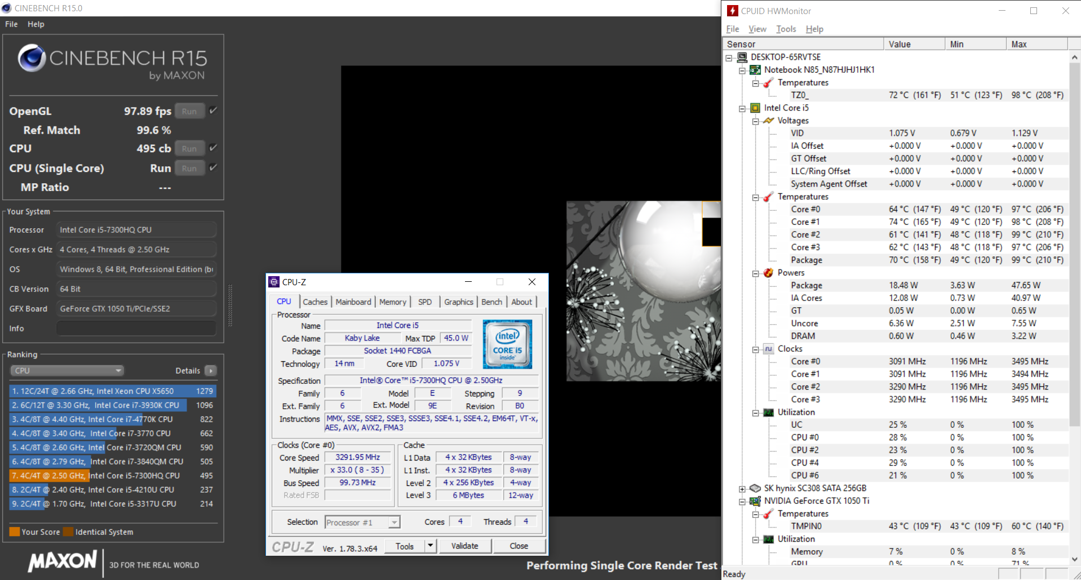
Task: Open the Processor #1 selection dropdown
Action: point(363,523)
